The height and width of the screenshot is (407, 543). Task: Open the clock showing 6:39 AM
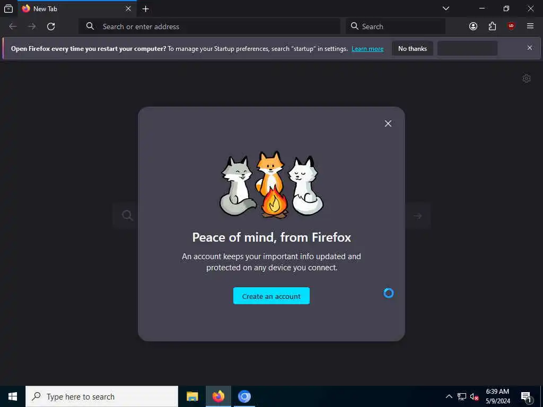pos(497,396)
